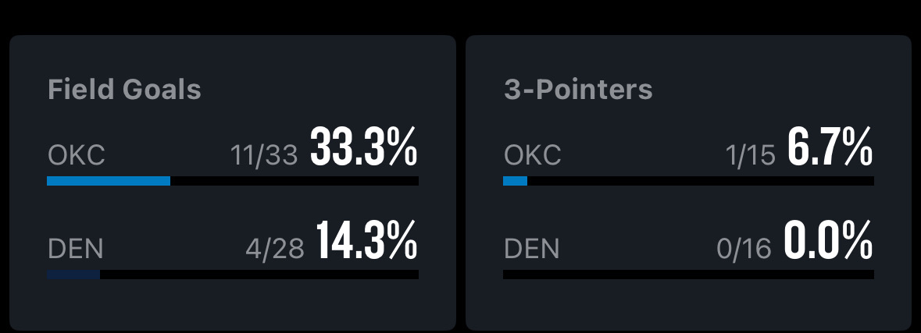Click DEN's 4/28 field goal fraction
This screenshot has width=921, height=333.
[274, 249]
